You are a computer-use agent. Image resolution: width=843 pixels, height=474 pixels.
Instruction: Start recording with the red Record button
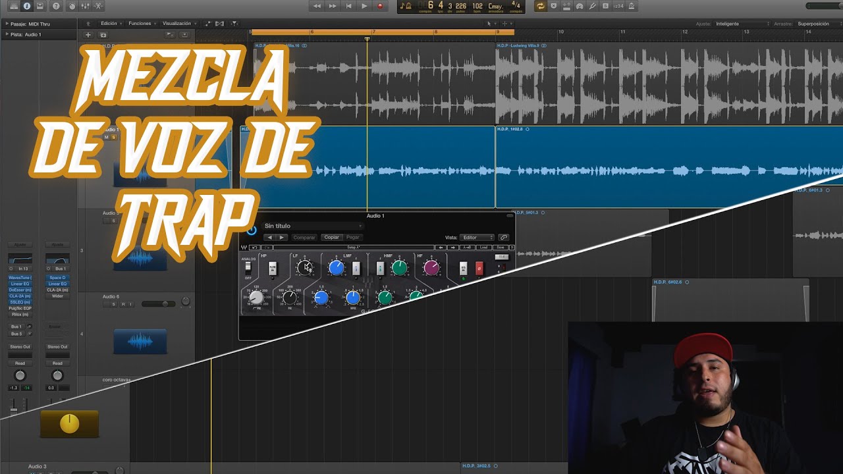380,6
